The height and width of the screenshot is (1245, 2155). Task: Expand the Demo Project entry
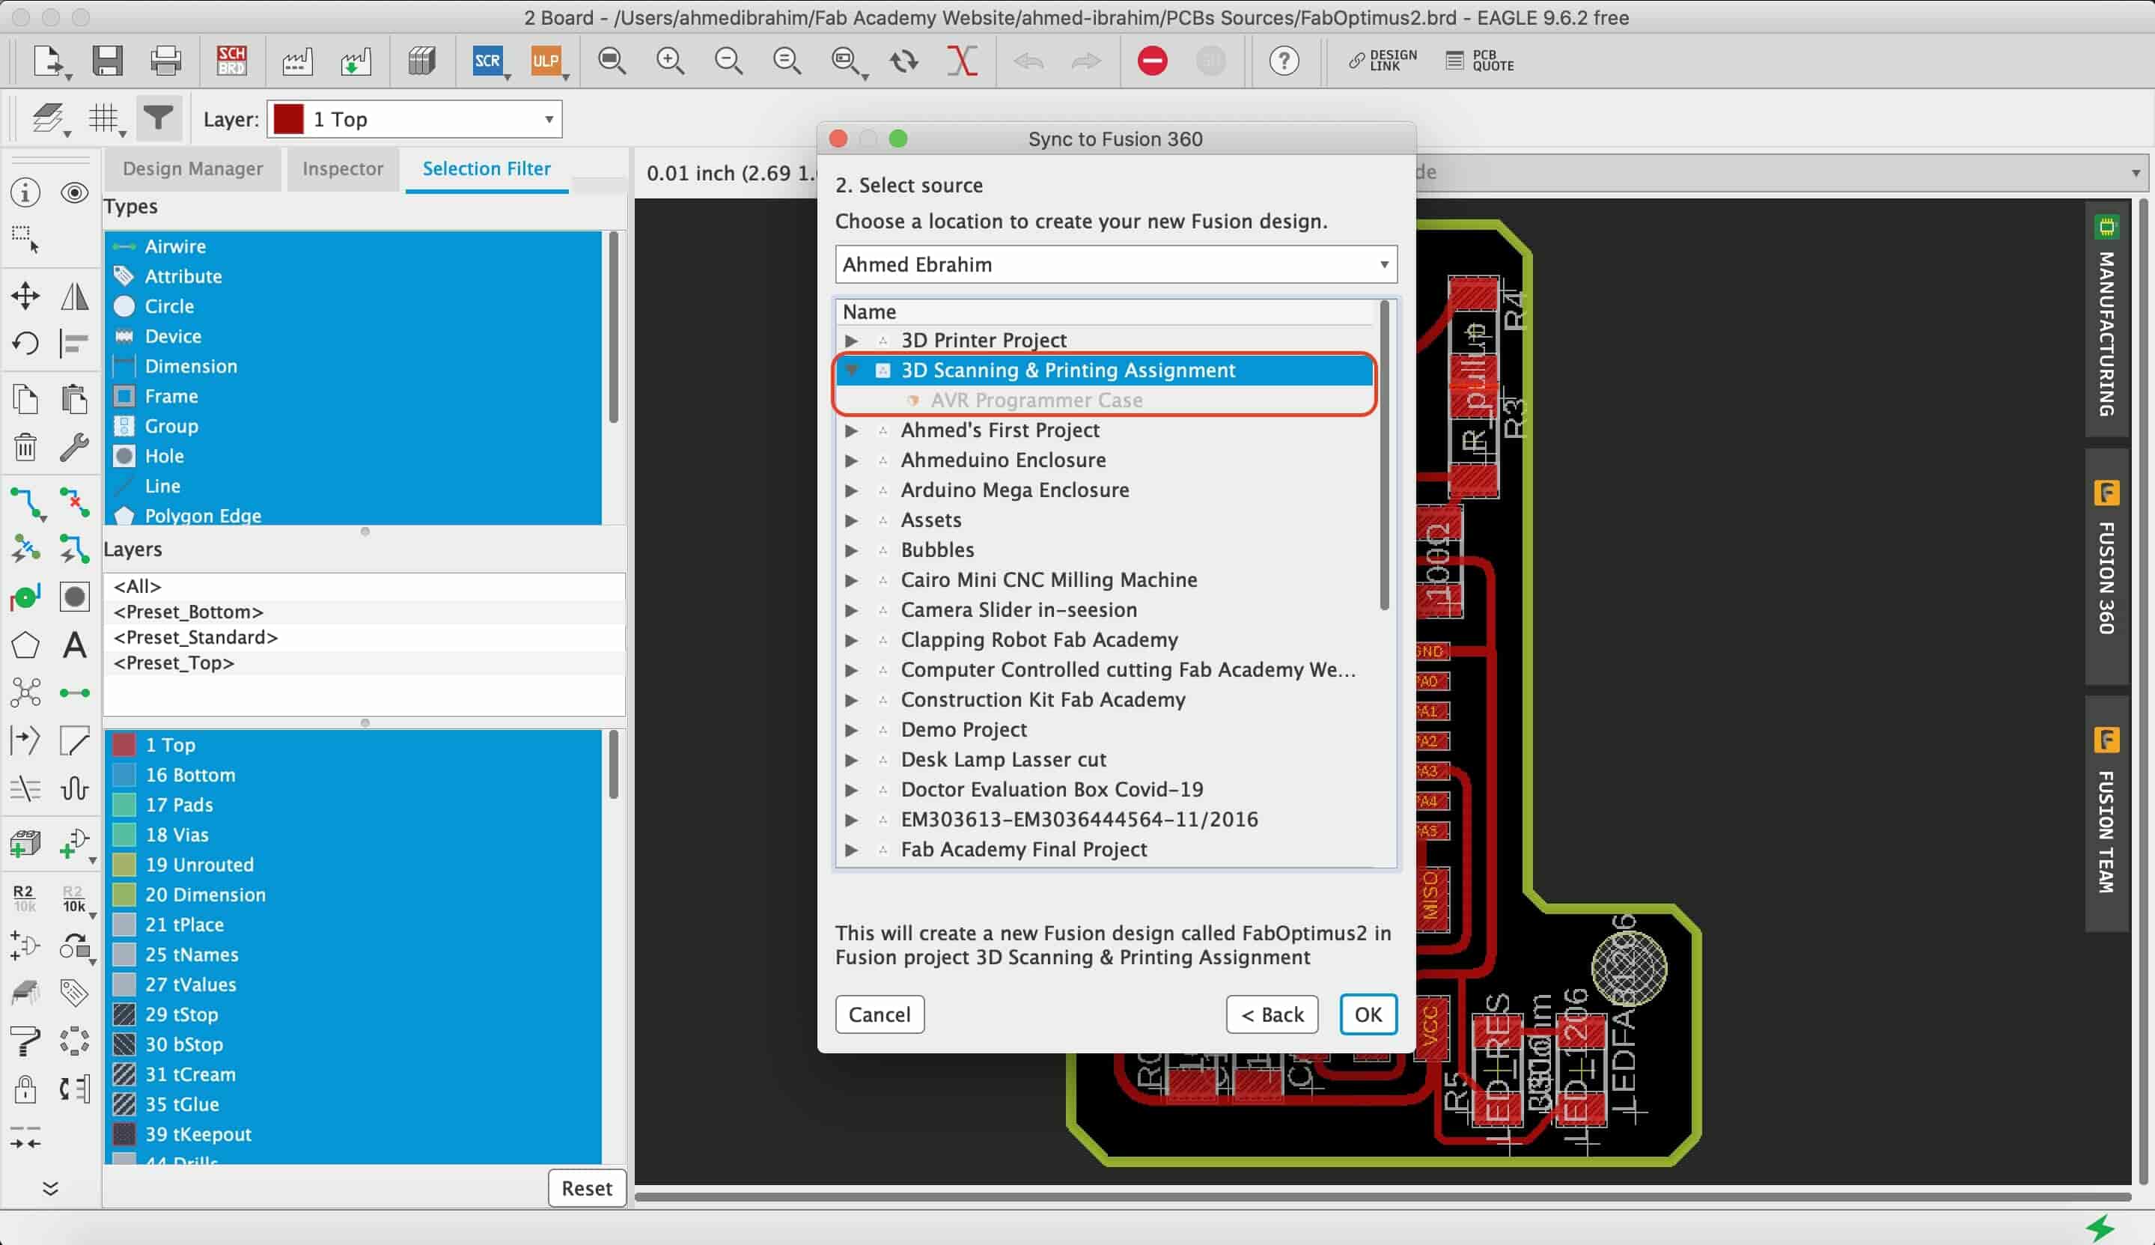(850, 729)
